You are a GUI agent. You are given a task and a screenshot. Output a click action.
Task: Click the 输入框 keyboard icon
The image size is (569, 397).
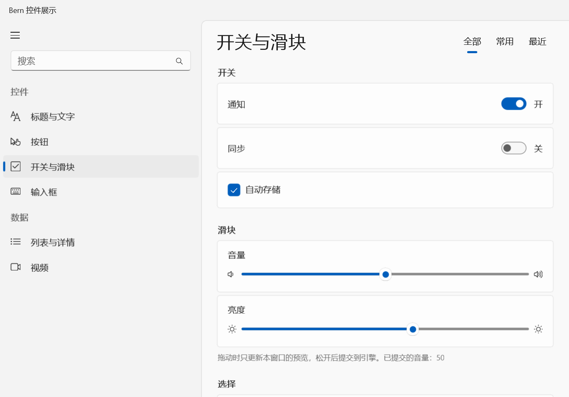(x=16, y=192)
